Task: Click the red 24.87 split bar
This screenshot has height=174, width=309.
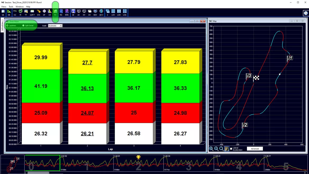Action: [87, 113]
